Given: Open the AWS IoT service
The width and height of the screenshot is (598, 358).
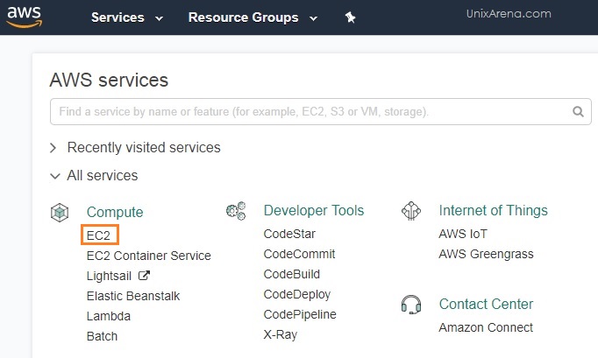Looking at the screenshot, I should point(463,234).
